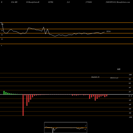Image resolution: width=133 pixels, height=133 pixels.
Task: Click the -7 label in mini chart
Action: coord(85,126)
